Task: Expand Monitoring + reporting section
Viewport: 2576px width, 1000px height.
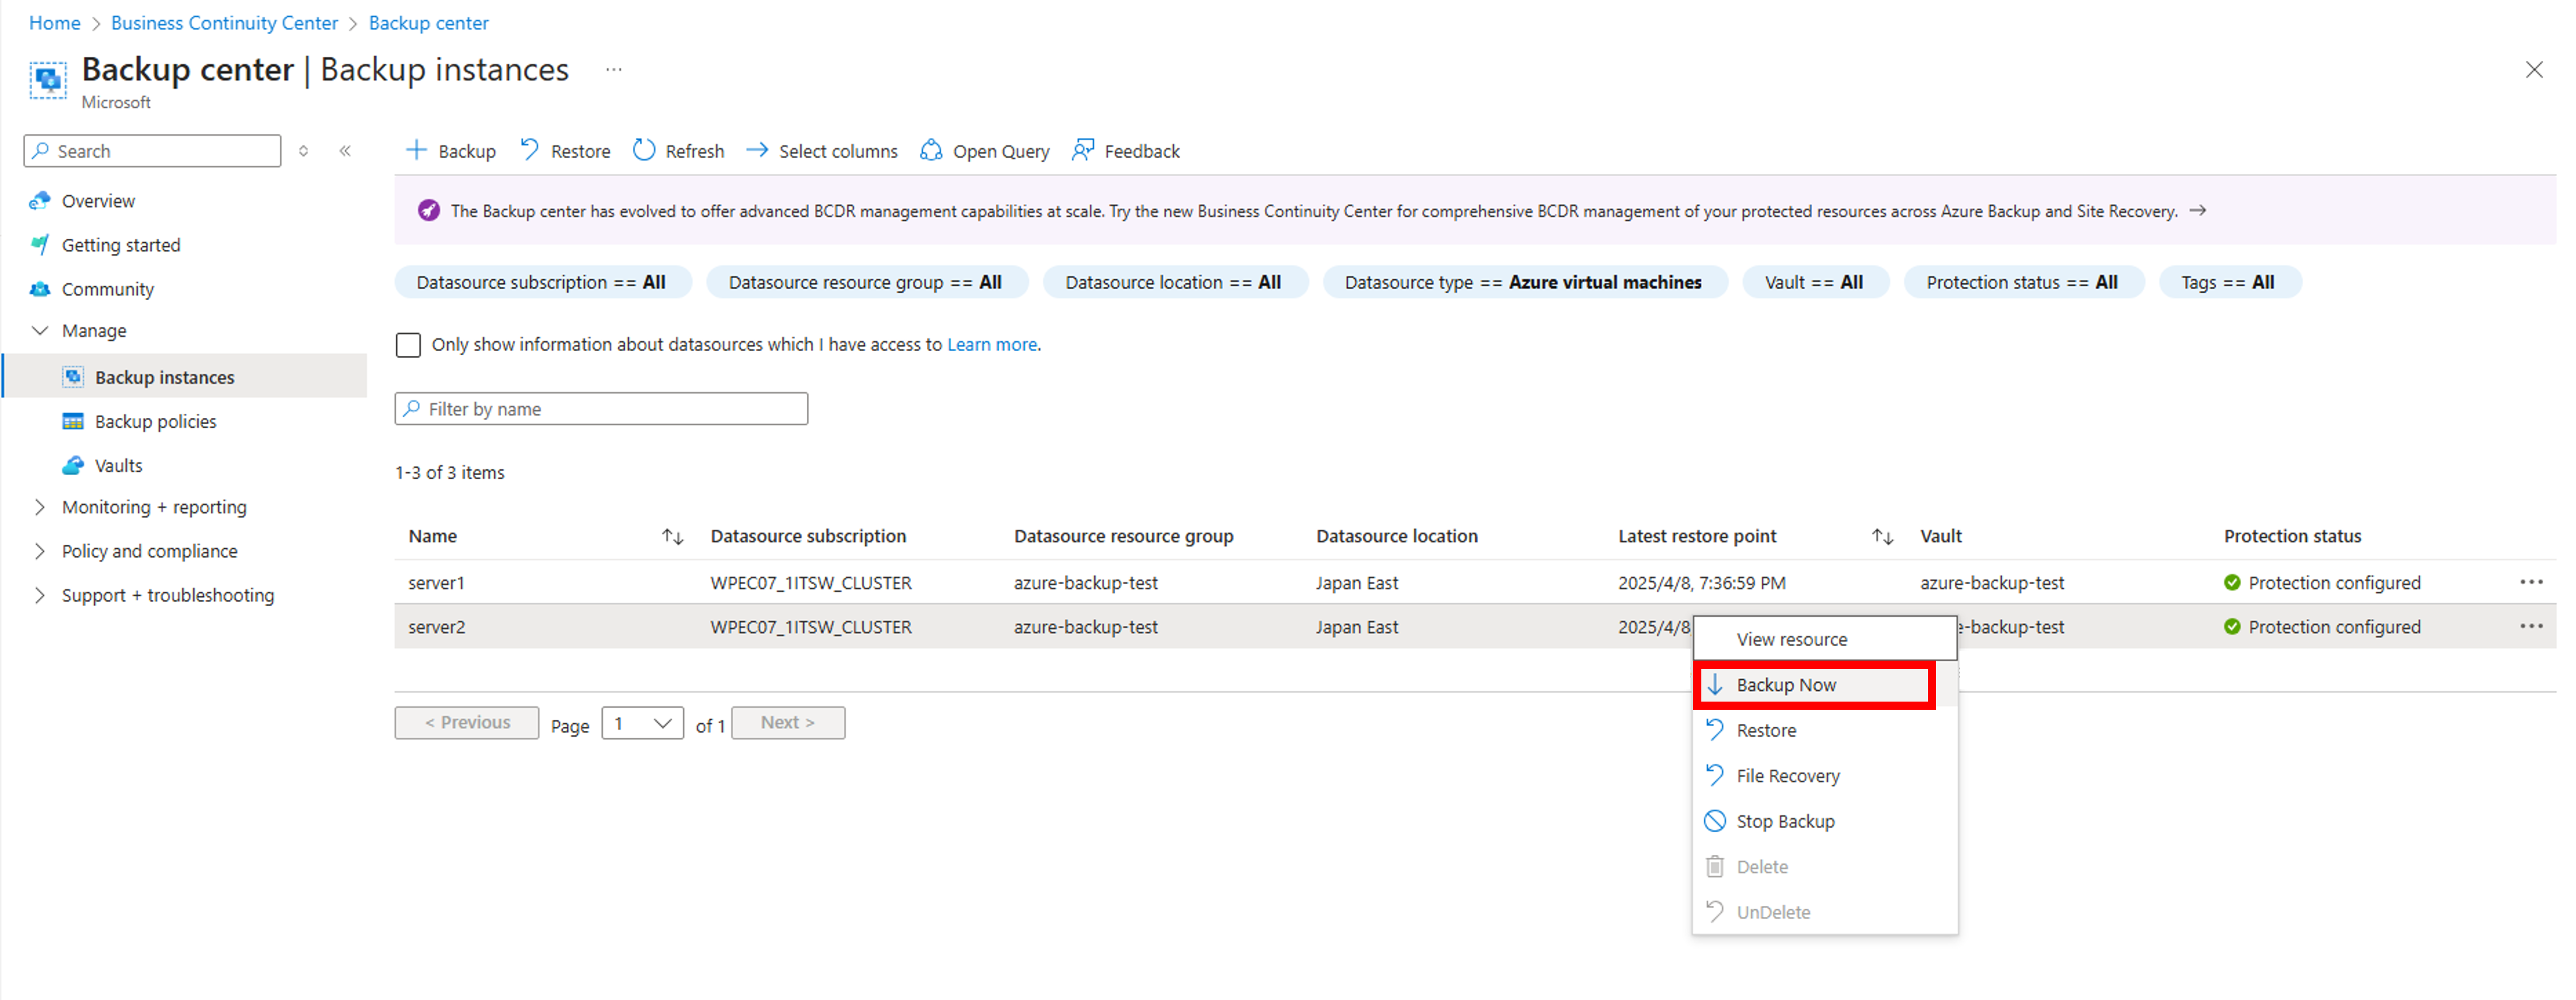Action: 40,507
